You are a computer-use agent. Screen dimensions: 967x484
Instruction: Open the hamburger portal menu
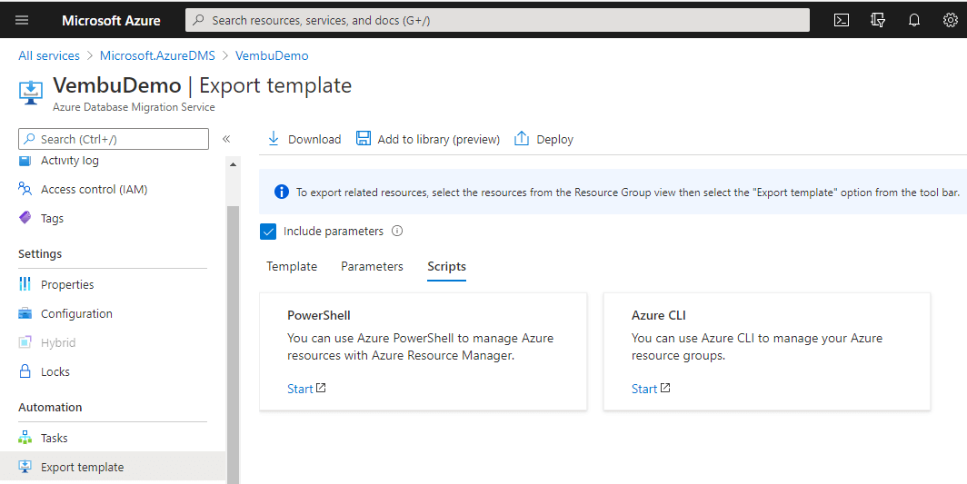point(22,20)
